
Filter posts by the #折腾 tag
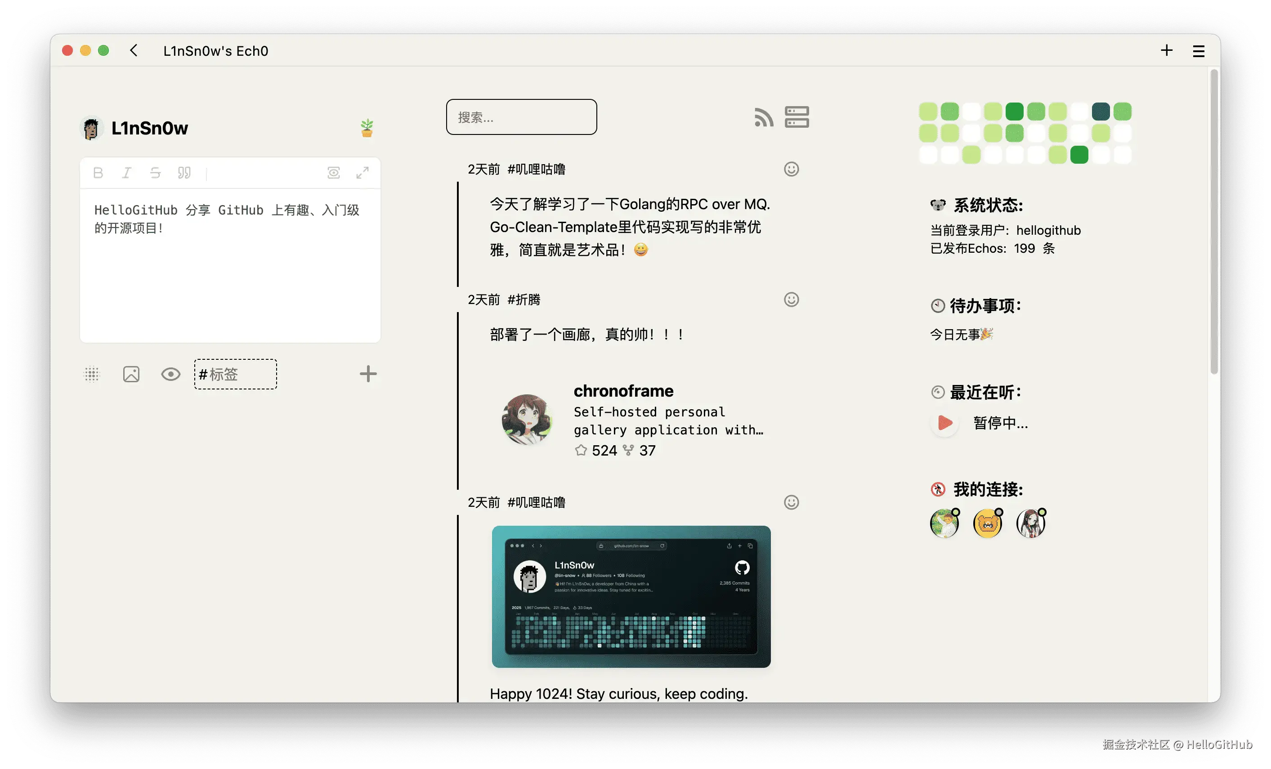[x=524, y=300]
